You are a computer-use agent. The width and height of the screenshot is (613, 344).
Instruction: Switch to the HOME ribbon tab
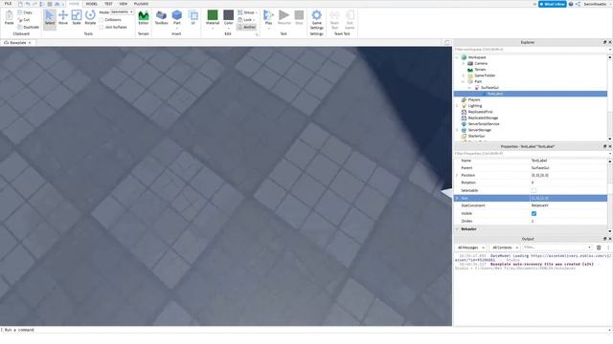[74, 4]
